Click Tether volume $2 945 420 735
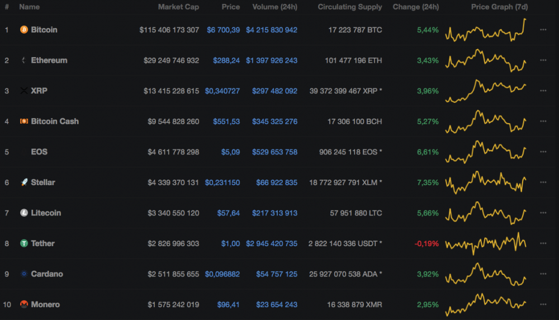Viewport: 559px width, 320px height. [271, 244]
